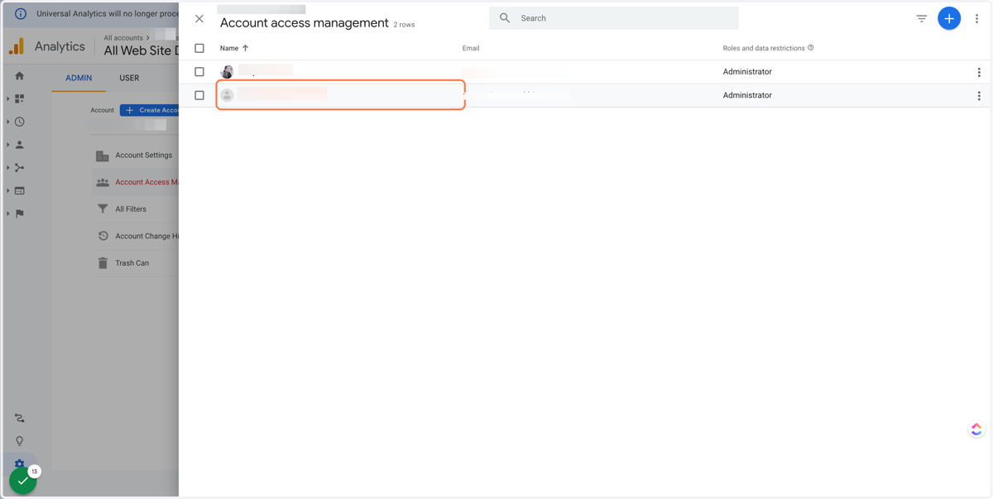Viewport: 993px width, 499px height.
Task: Open the filter icon next to the plus button
Action: point(921,18)
